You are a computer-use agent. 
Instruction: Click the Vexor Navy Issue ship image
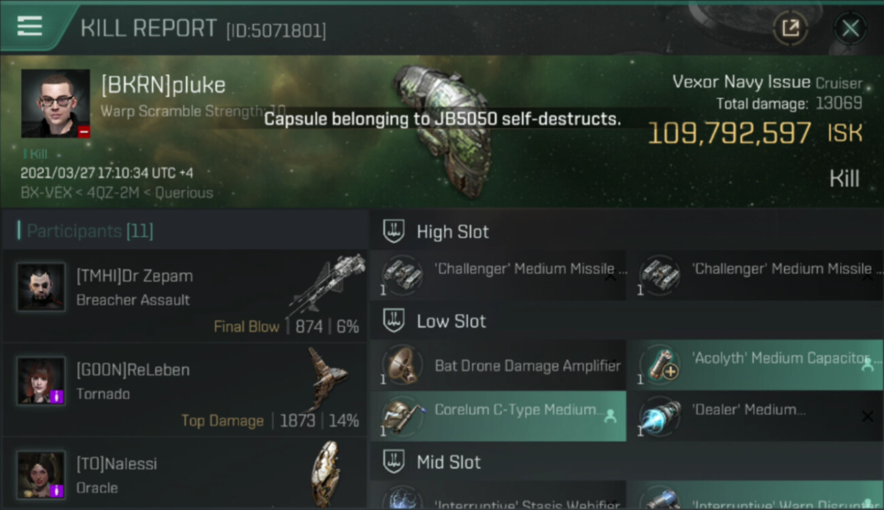(x=443, y=129)
